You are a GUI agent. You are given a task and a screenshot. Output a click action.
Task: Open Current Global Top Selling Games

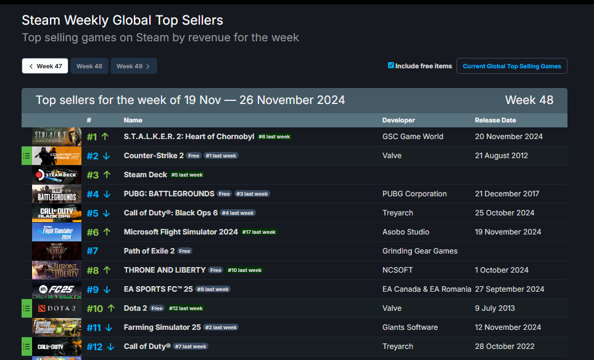click(512, 66)
